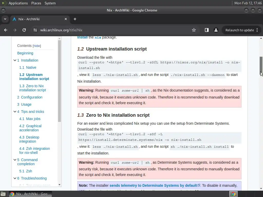Click the ./nix-install.sh --daemon code snippet
This screenshot has width=263, height=197.
pyautogui.click(x=198, y=75)
